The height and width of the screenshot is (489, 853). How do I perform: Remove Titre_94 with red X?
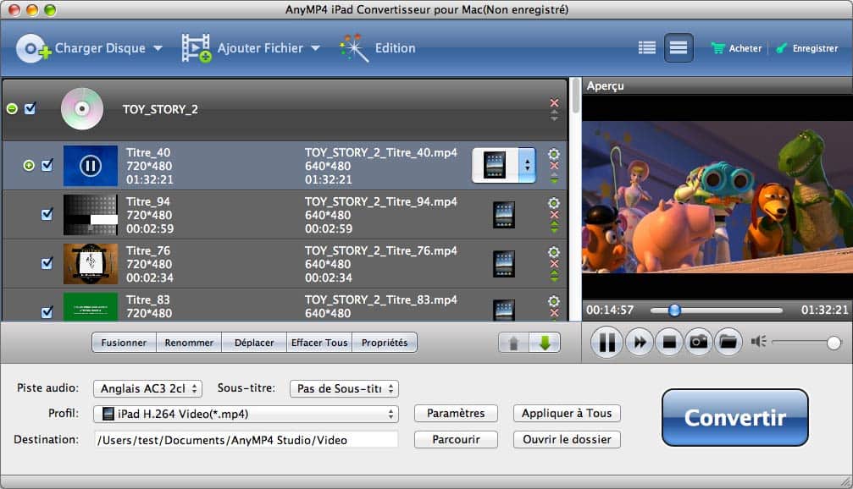pyautogui.click(x=554, y=215)
